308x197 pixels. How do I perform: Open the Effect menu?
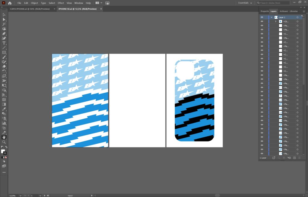(x=61, y=3)
